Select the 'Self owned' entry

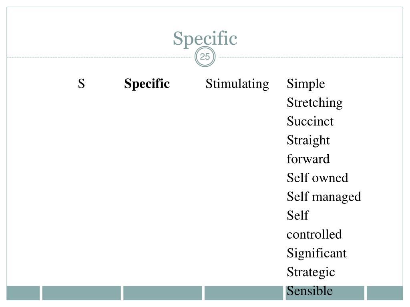pyautogui.click(x=318, y=178)
